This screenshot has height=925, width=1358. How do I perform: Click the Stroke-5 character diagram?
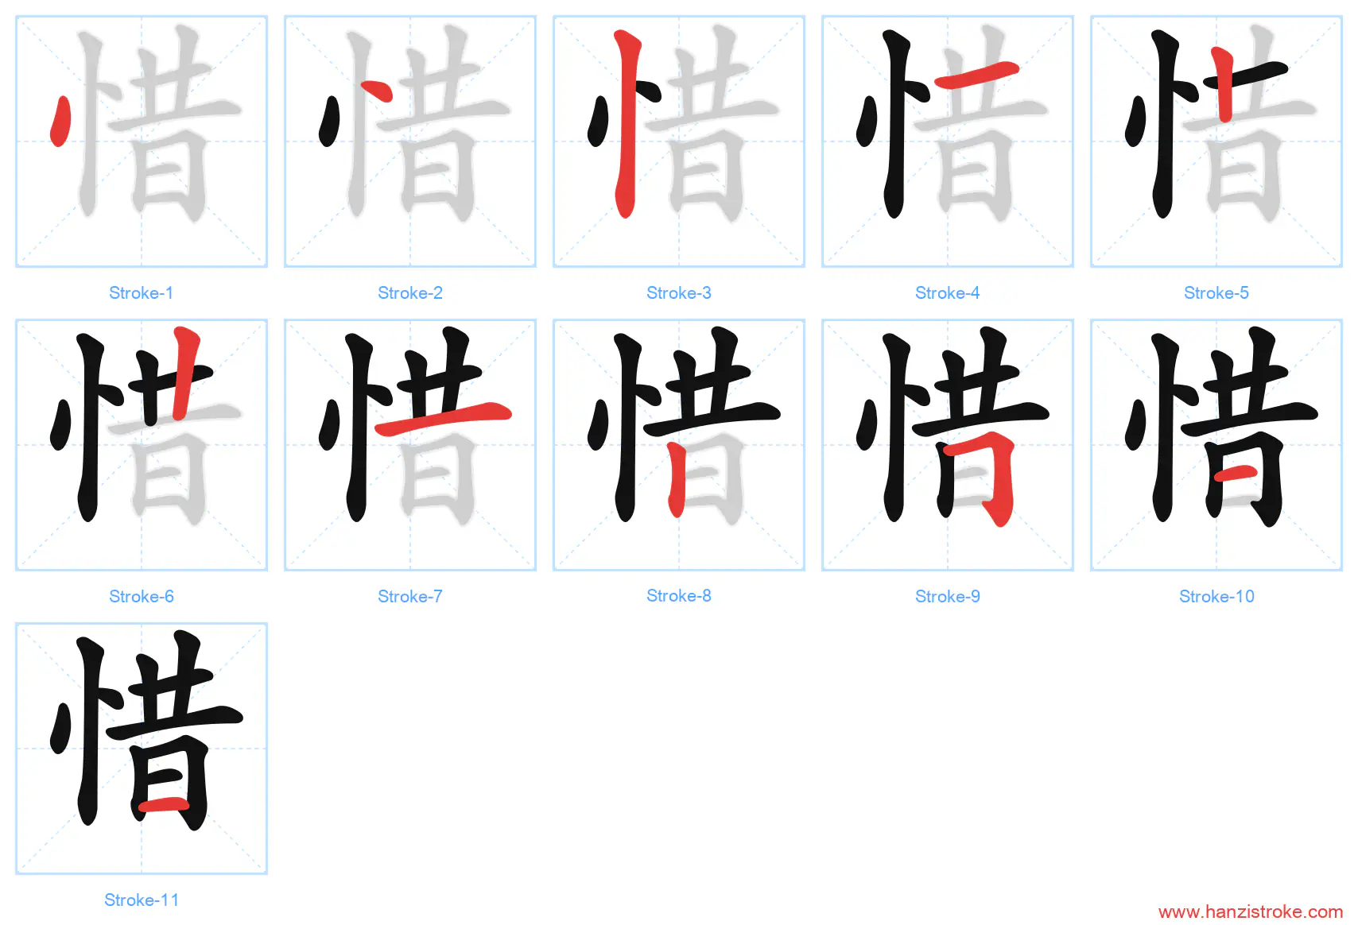tap(1216, 141)
